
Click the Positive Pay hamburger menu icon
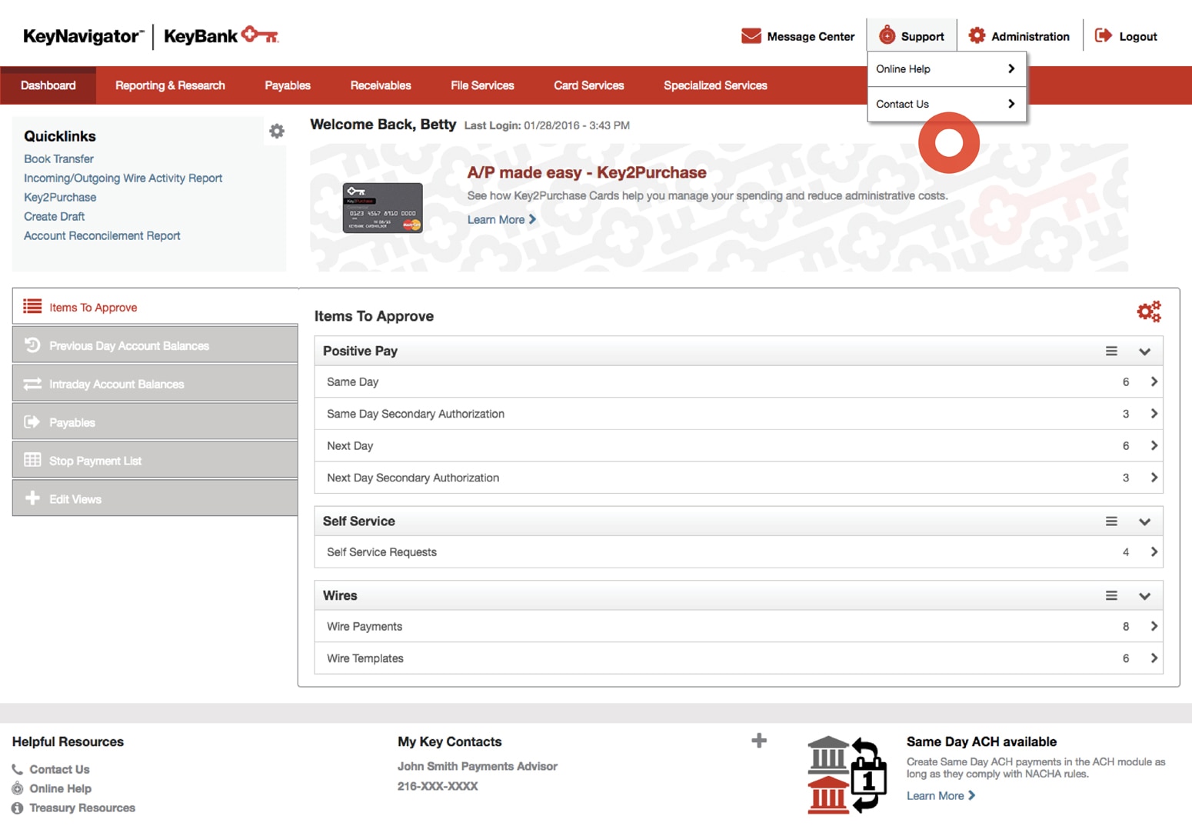tap(1111, 351)
